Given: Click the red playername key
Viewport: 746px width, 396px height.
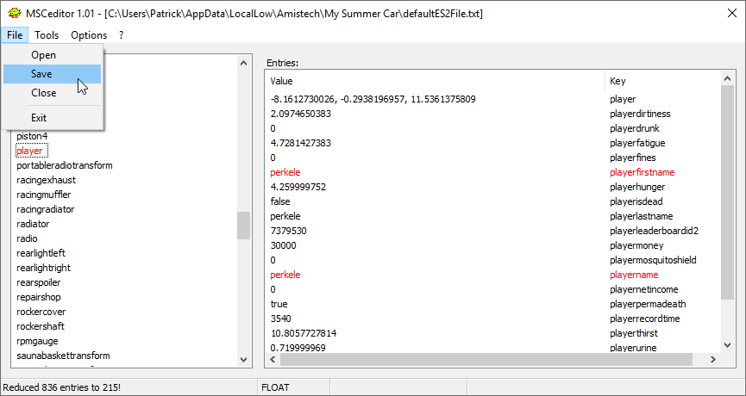Looking at the screenshot, I should coord(634,275).
